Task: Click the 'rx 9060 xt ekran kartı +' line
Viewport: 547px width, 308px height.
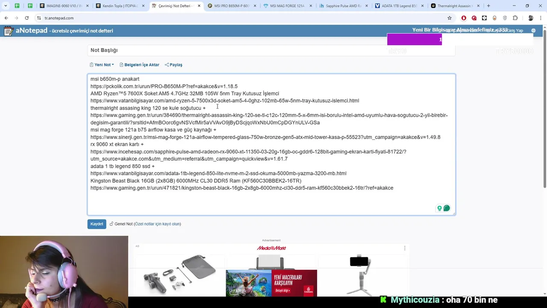Action: pos(117,144)
